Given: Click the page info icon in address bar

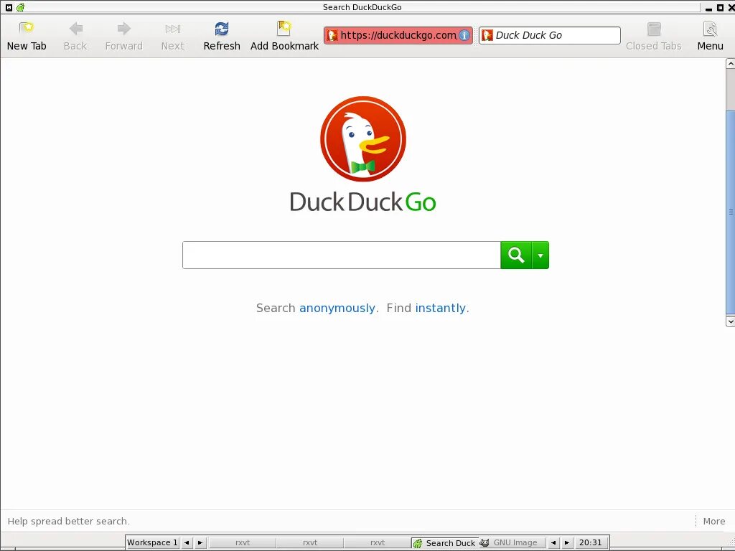Looking at the screenshot, I should (464, 35).
